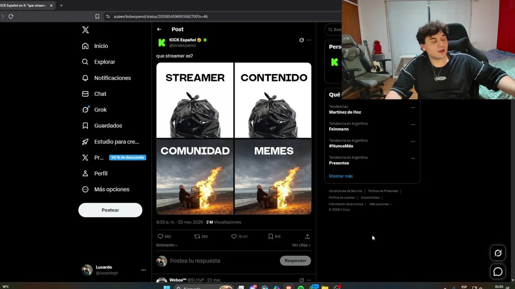Close the KICK Español browser tab
The height and width of the screenshot is (289, 515).
51,6
